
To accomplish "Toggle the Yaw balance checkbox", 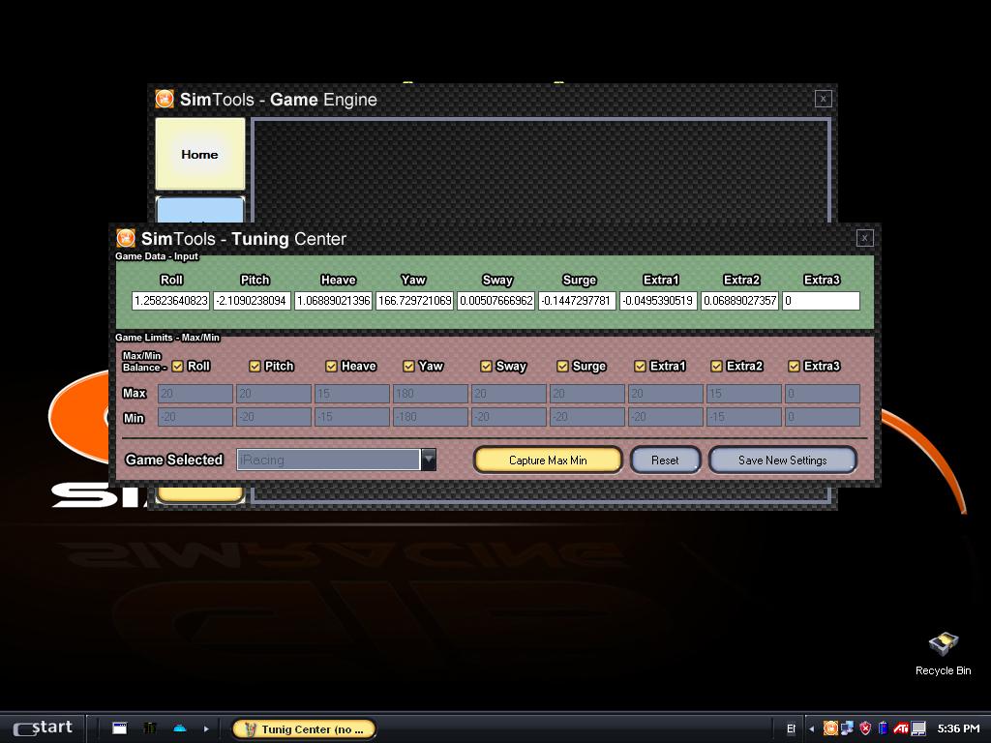I will tap(408, 367).
